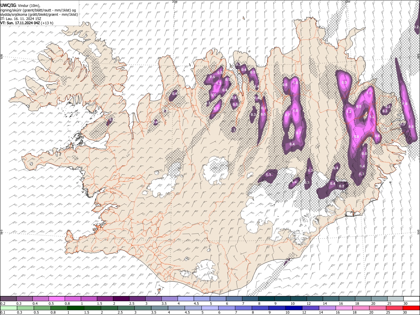Pick the bright red 30 rain legend swatch
420x315 pixels.
point(411,308)
